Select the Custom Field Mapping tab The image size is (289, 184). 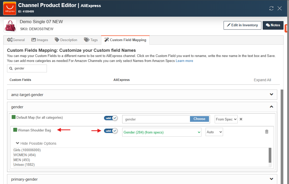[125, 40]
